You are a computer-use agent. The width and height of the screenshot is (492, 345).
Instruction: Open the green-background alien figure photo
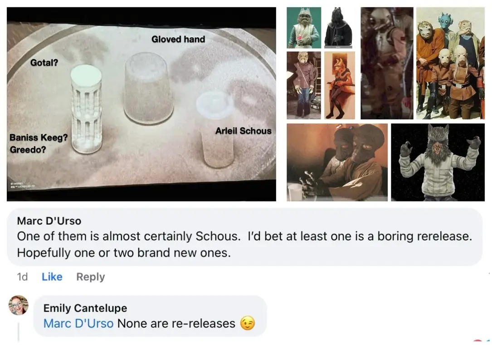(303, 28)
